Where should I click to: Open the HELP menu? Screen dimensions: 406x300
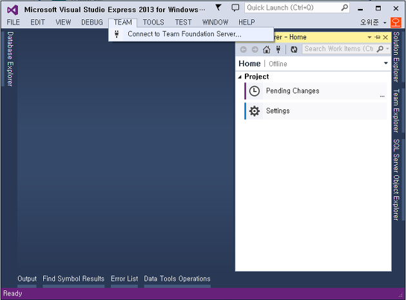(246, 23)
